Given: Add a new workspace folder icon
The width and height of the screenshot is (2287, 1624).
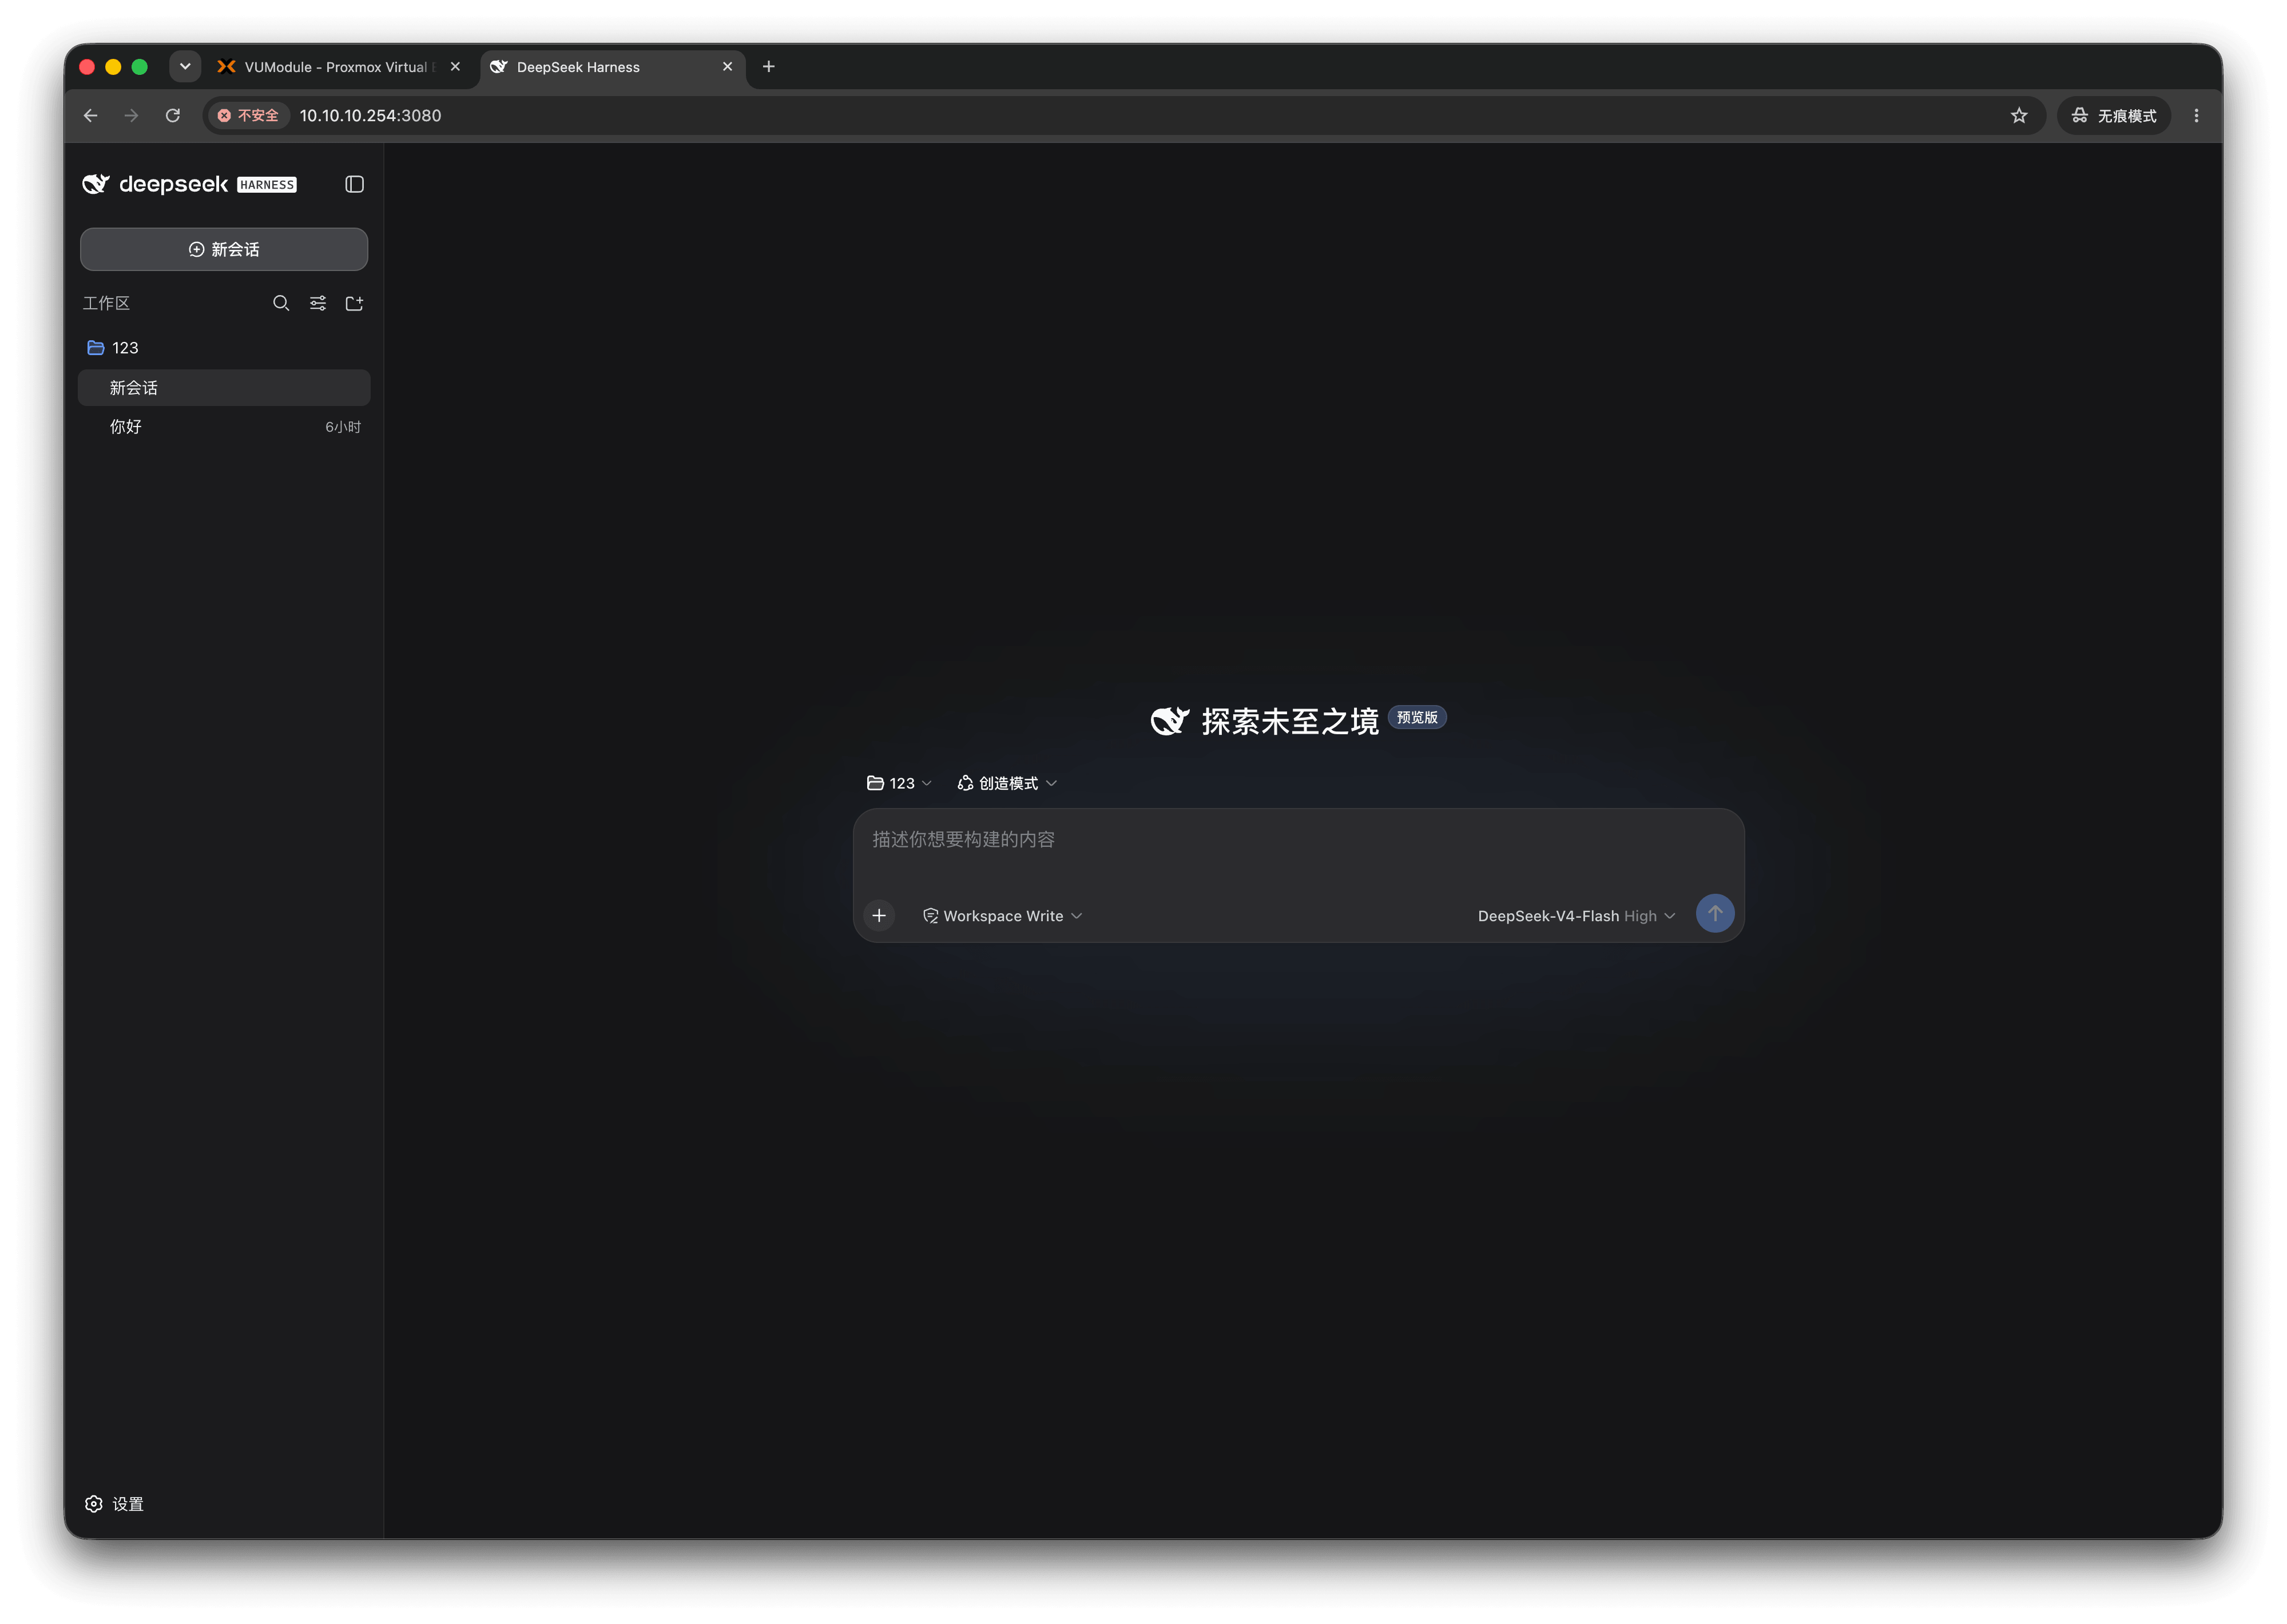Looking at the screenshot, I should point(354,303).
